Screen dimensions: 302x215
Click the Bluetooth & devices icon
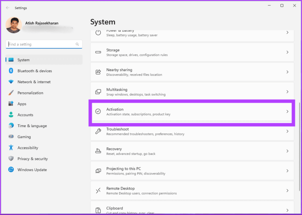pyautogui.click(x=11, y=71)
